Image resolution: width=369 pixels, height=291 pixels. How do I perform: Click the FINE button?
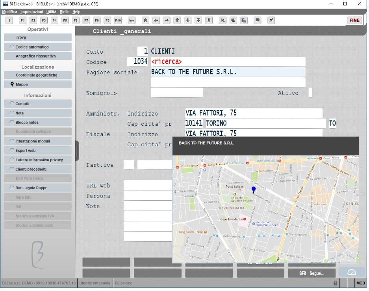coord(354,21)
